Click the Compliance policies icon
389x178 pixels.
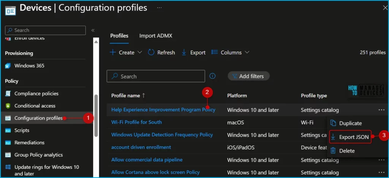coord(8,94)
